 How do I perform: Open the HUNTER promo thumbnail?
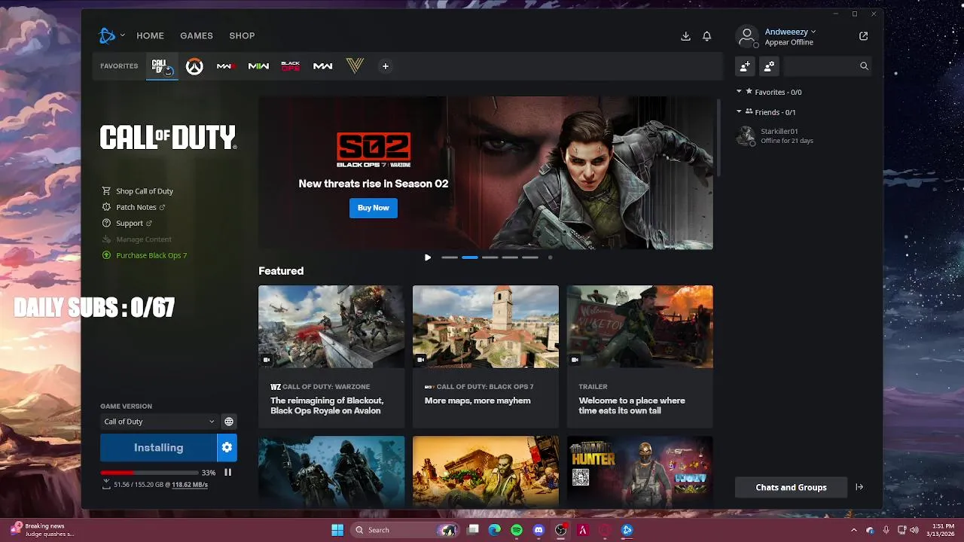(640, 470)
